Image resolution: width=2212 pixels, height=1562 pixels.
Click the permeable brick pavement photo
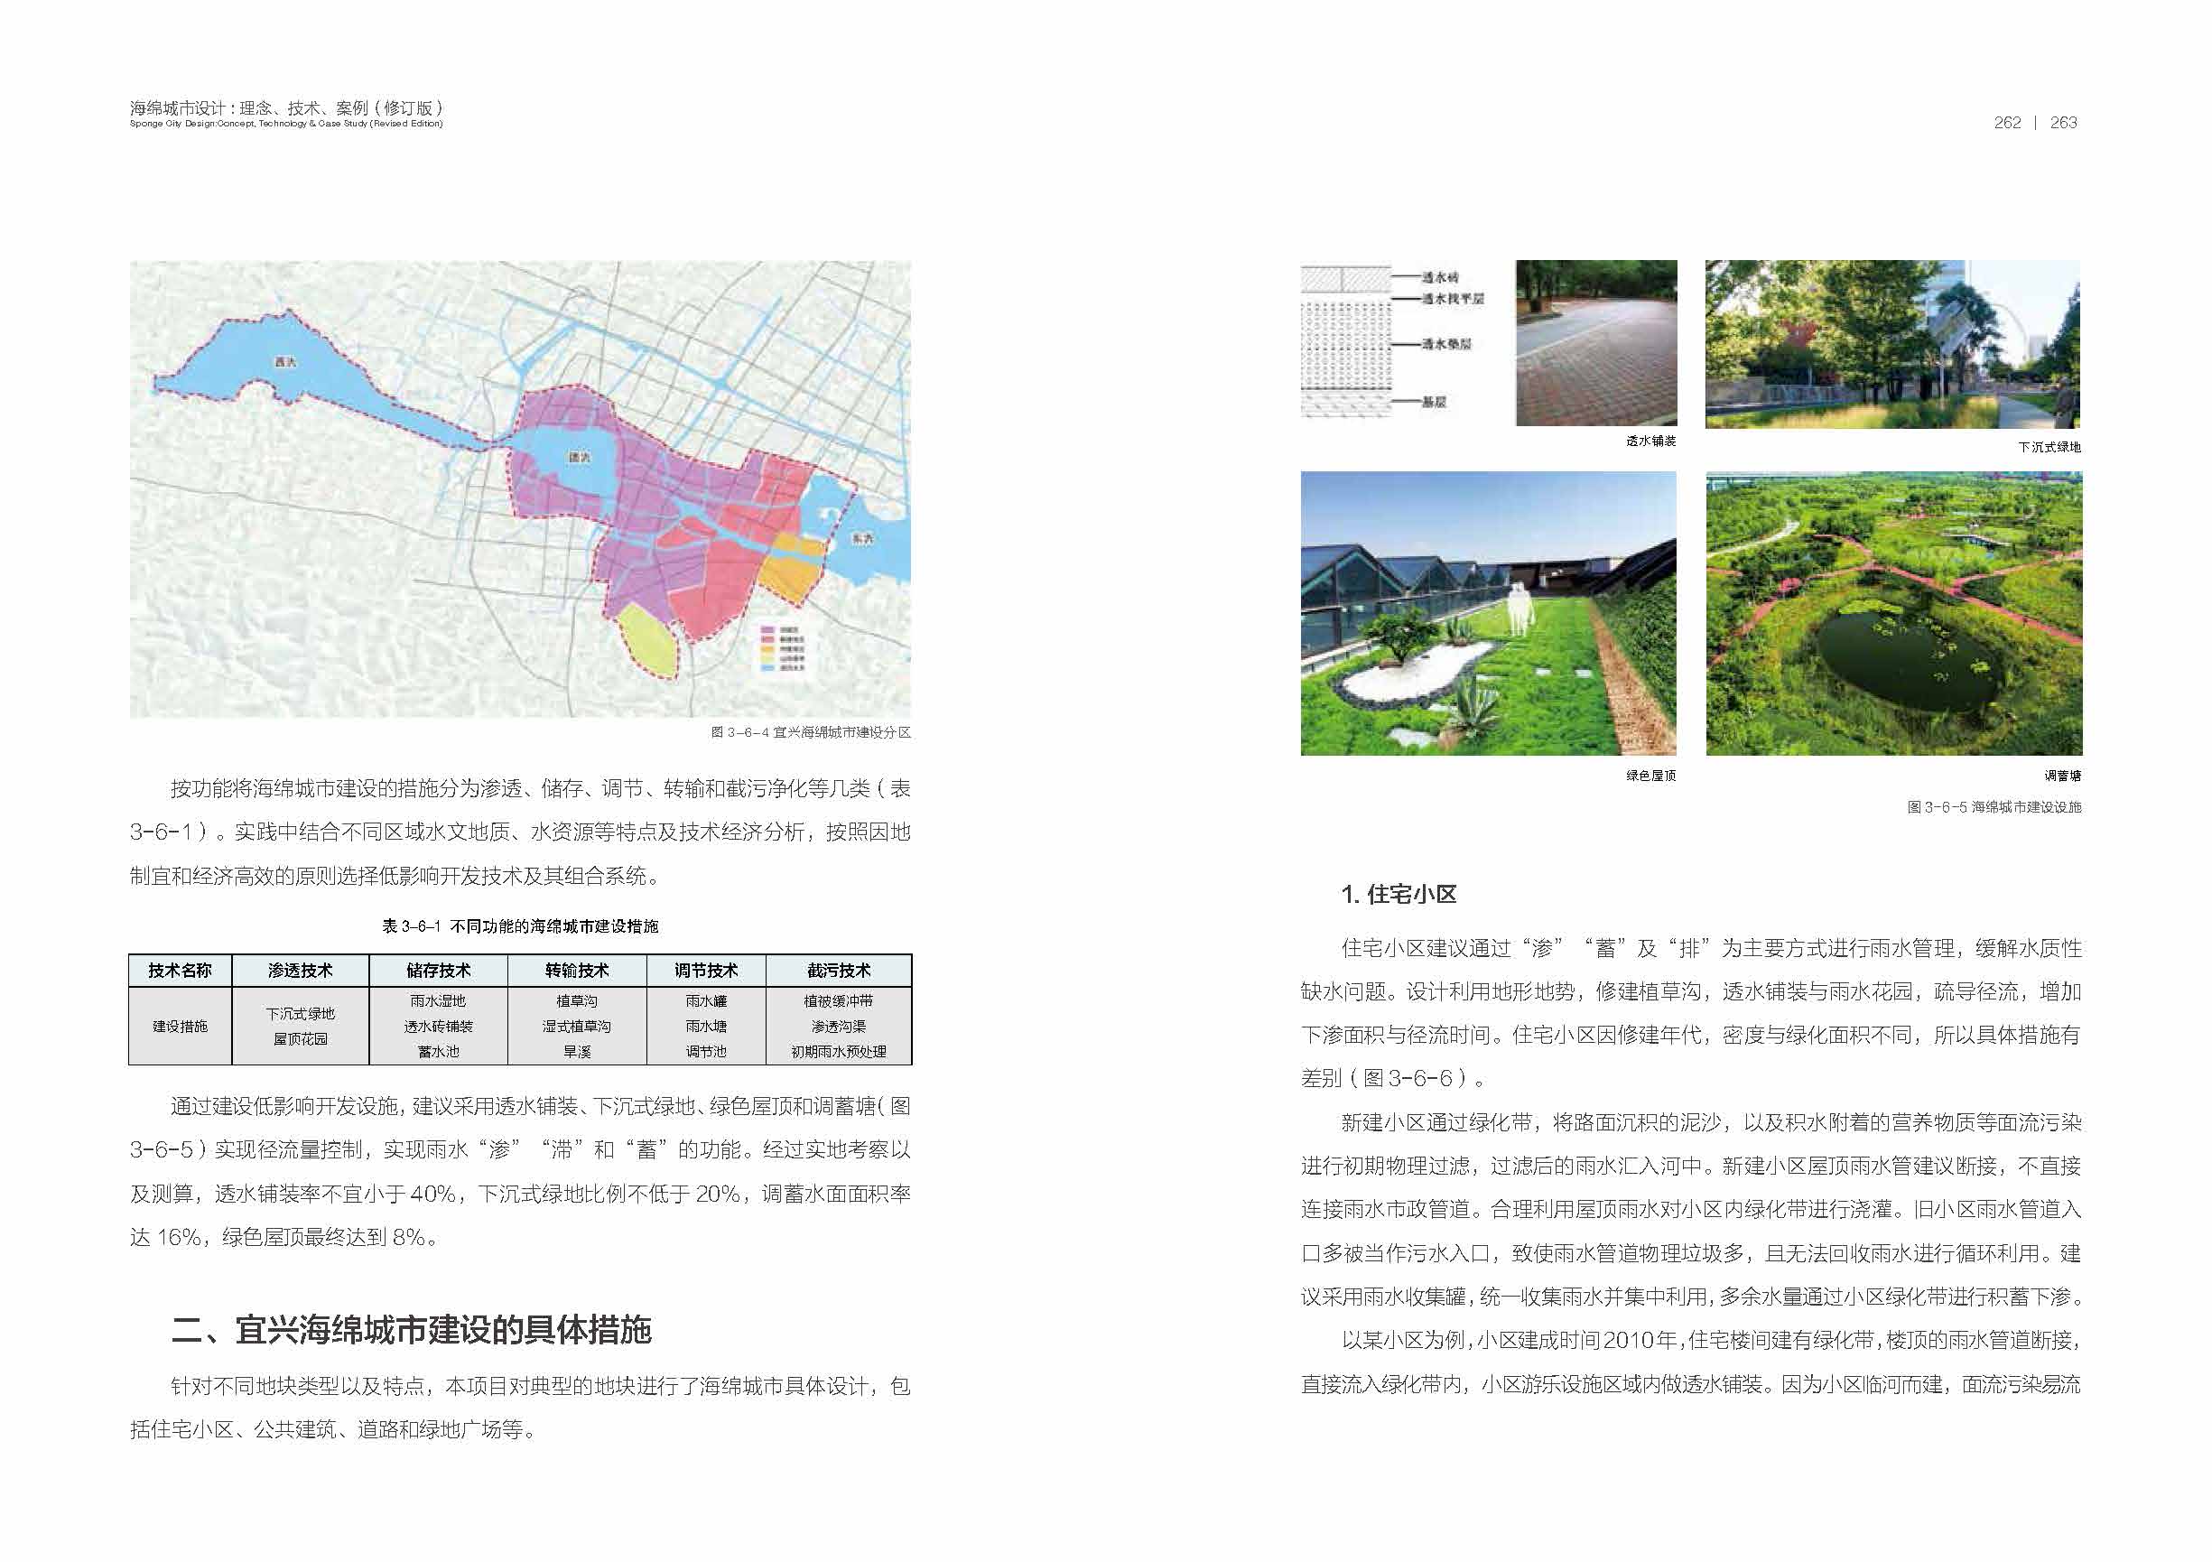click(x=1595, y=343)
